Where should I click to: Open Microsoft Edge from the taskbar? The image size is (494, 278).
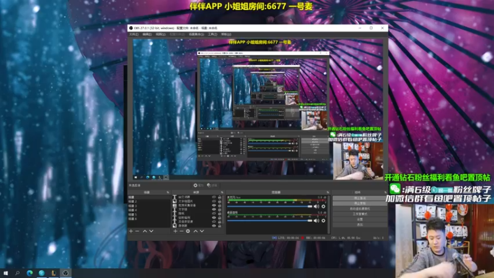tap(30, 273)
